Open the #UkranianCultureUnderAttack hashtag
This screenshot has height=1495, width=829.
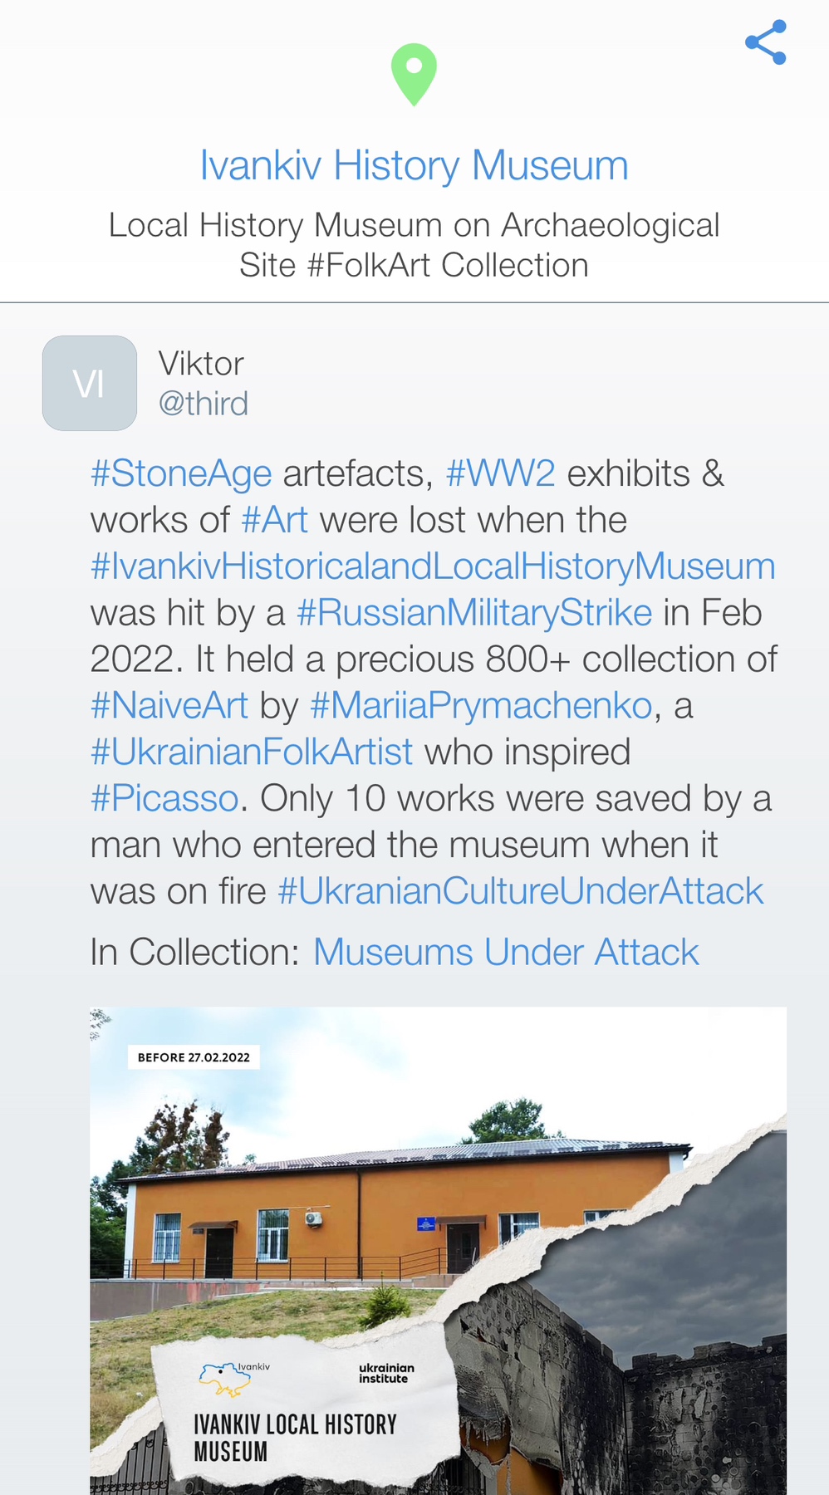coord(520,892)
